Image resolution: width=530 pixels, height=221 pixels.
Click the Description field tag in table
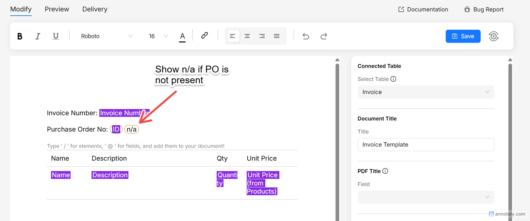pos(110,175)
